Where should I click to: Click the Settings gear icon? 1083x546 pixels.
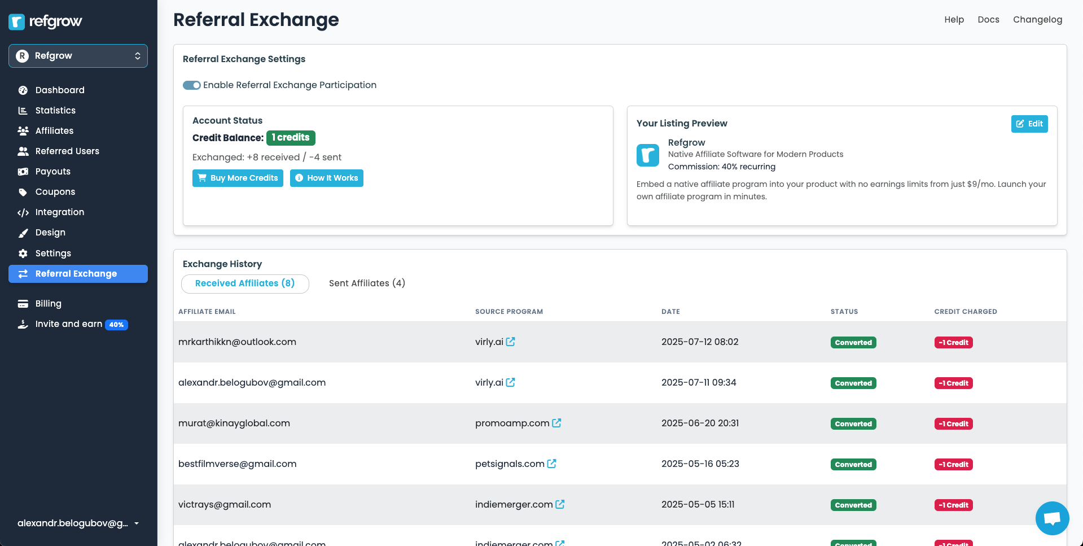(x=23, y=254)
